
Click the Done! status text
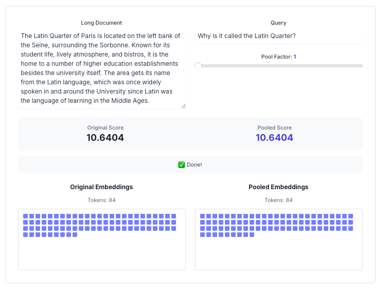[x=194, y=164]
